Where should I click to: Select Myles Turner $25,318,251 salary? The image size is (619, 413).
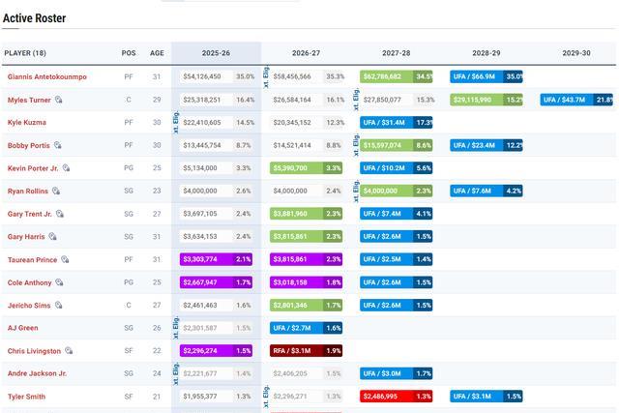(x=202, y=100)
